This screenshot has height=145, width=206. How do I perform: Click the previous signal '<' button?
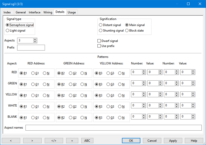point(11,140)
